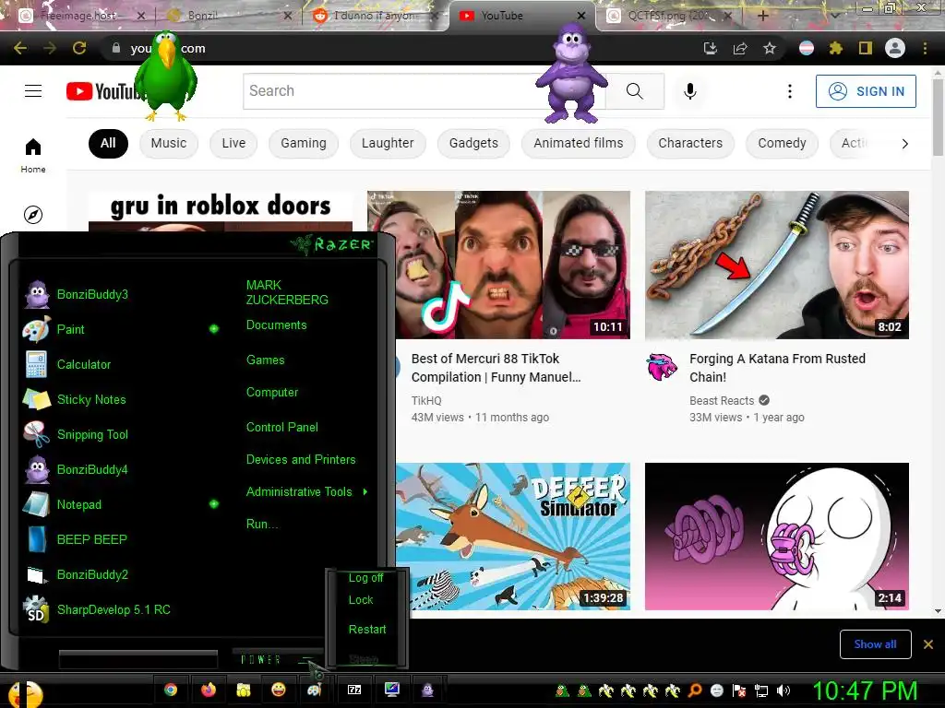
Task: Click the browser back arrow
Action: (20, 48)
